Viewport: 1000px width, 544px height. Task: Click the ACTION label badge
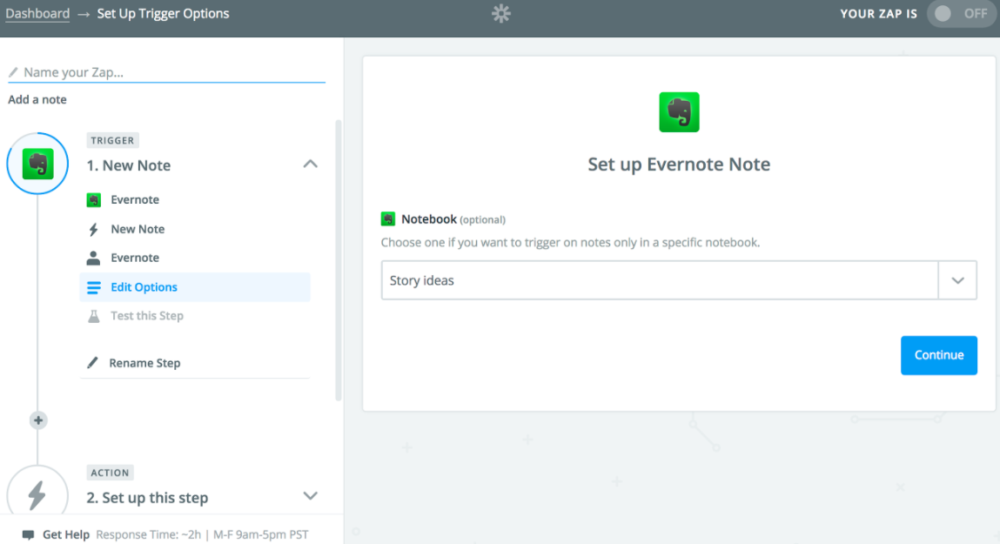coord(110,473)
